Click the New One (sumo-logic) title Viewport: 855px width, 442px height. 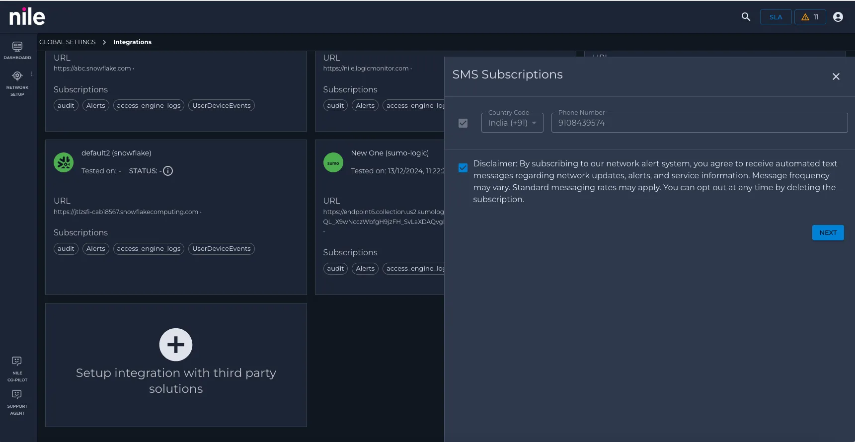click(390, 153)
